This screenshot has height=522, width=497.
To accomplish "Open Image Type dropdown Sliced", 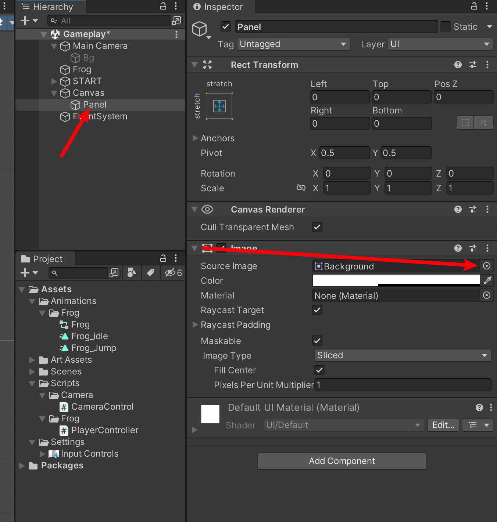I will click(x=403, y=355).
